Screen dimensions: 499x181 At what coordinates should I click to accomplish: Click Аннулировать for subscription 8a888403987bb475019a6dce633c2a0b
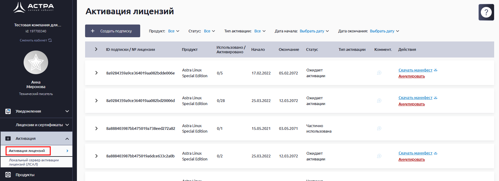point(411,160)
